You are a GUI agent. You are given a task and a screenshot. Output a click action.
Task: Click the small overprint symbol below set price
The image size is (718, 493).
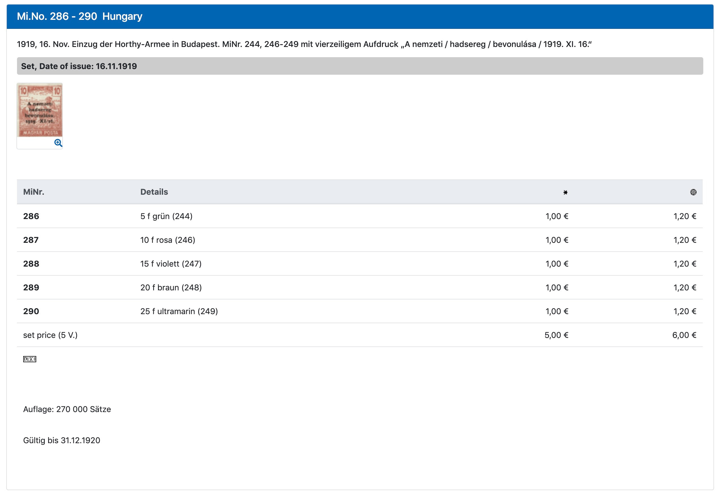click(x=30, y=359)
